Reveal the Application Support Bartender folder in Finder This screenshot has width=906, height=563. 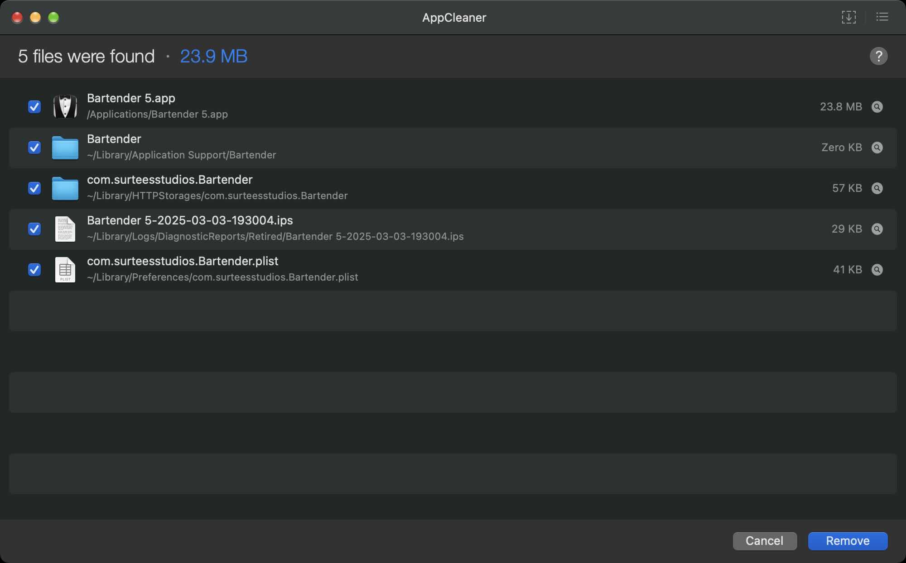[877, 148]
